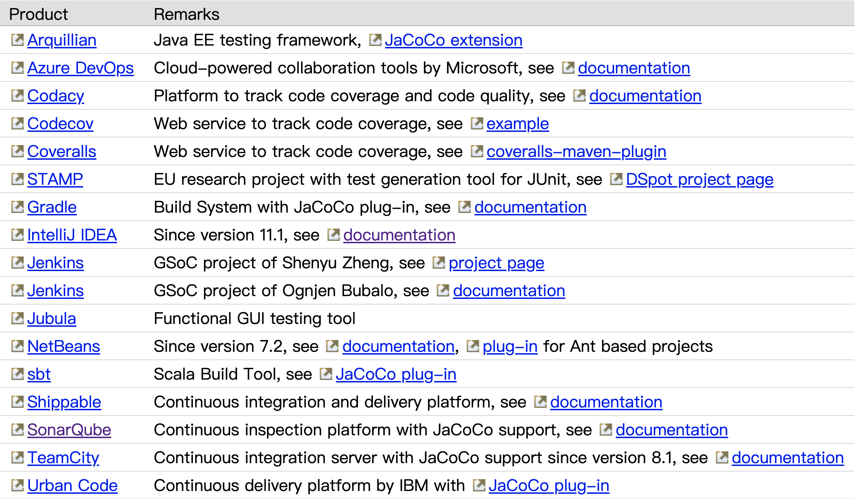The width and height of the screenshot is (855, 499).
Task: Visit the Shenyu Zheng project page link
Action: 496,263
